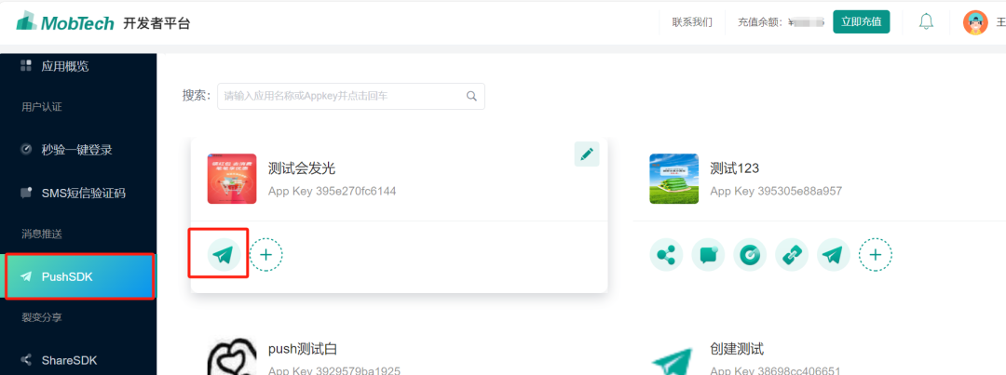Viewport: 1006px width, 375px height.
Task: Open the user avatar in header
Action: 975,22
